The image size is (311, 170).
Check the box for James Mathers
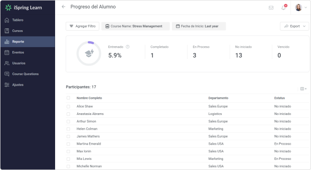(x=68, y=137)
